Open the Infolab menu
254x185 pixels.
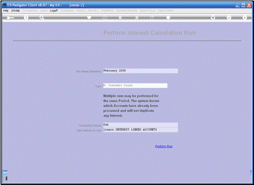(x=15, y=10)
